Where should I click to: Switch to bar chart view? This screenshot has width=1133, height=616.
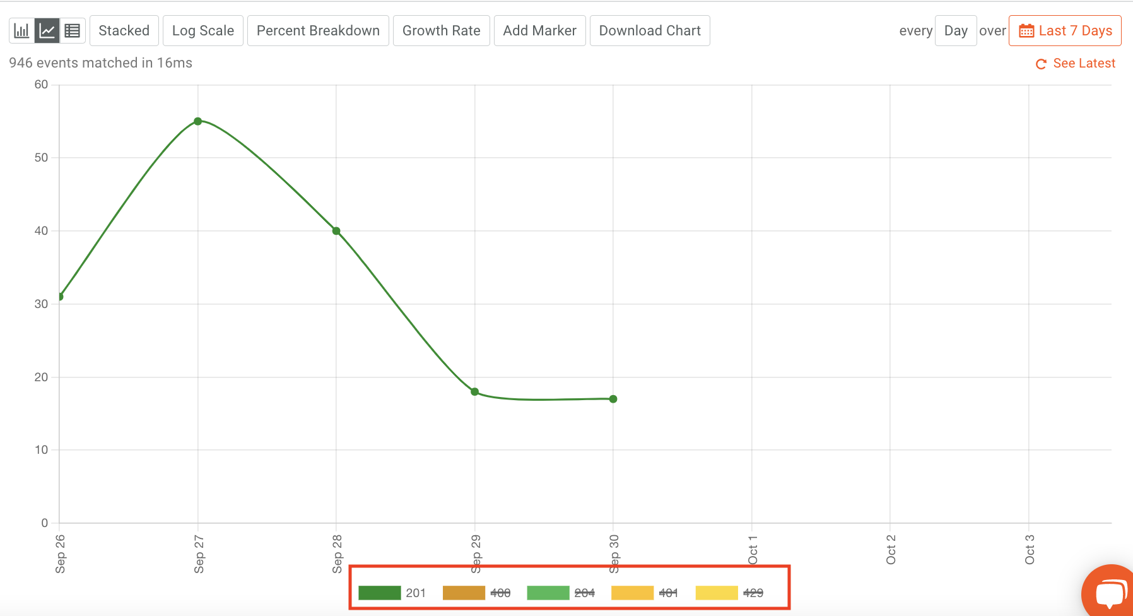[21, 30]
